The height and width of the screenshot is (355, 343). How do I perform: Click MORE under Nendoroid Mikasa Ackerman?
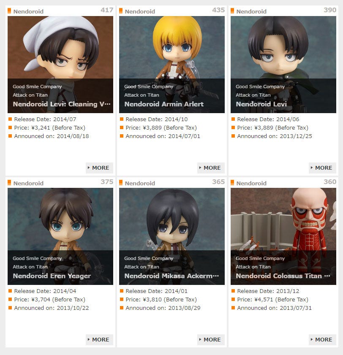click(211, 340)
